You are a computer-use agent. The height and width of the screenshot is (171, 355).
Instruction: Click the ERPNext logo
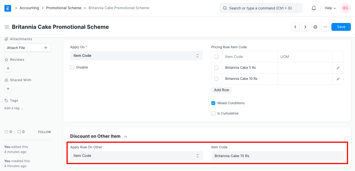click(x=7, y=8)
